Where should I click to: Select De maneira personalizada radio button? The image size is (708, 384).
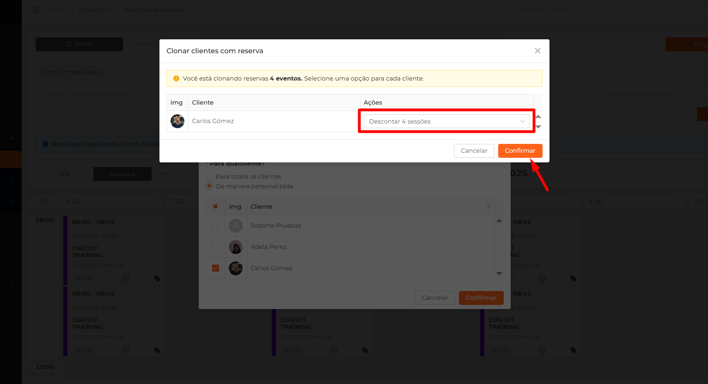209,186
